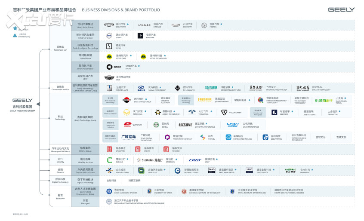Click the Lotus Cars yellow logo
Viewport: 364px width, 221px height.
[109, 57]
